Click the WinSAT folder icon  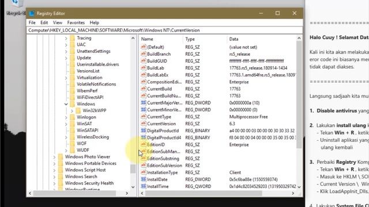point(73,124)
